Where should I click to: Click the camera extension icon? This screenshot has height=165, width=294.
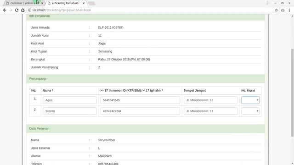pos(283,10)
